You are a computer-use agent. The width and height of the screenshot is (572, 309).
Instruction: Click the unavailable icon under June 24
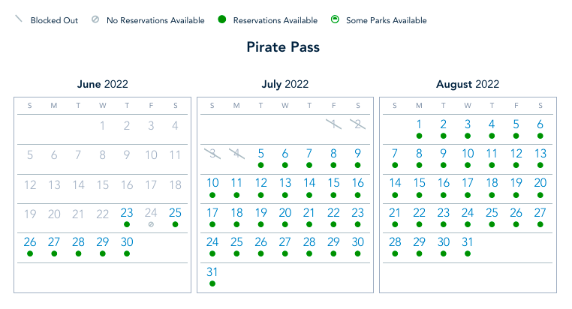click(151, 224)
